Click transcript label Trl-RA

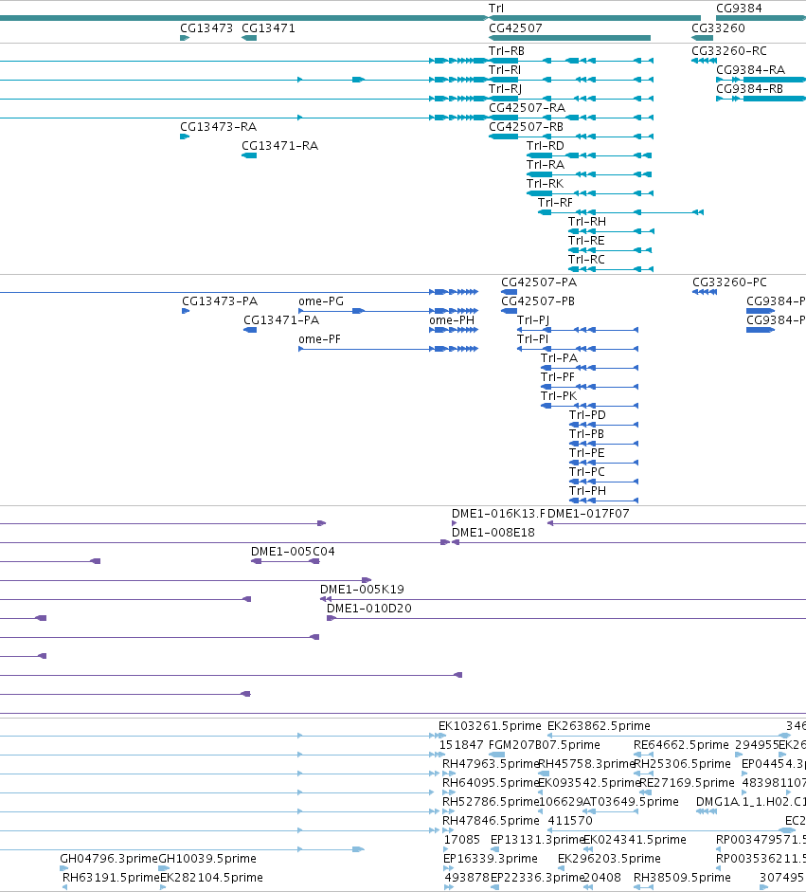click(546, 164)
